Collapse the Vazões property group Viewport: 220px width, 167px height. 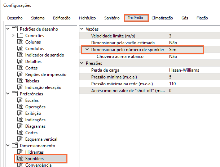82,29
